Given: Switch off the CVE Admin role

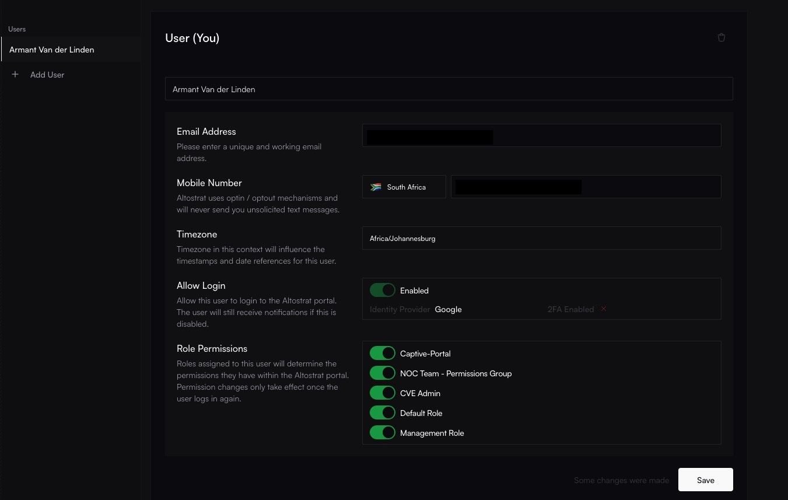Looking at the screenshot, I should (x=383, y=393).
